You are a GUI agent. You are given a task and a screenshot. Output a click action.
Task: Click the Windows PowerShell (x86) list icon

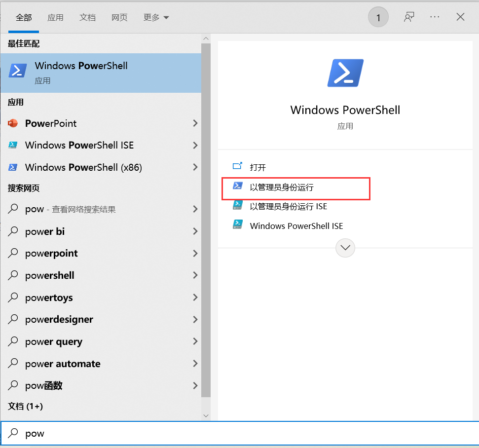(12, 167)
